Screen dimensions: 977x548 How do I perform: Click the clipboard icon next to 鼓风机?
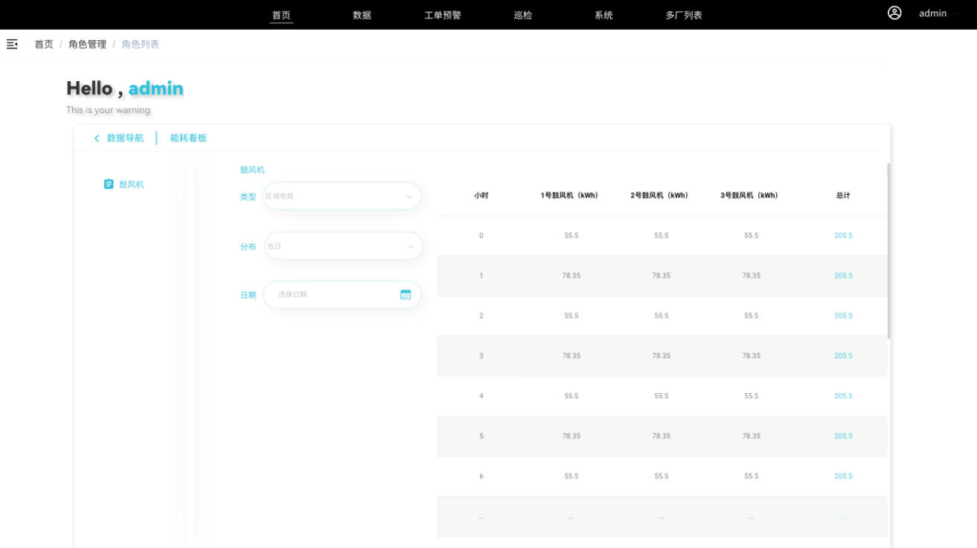tap(109, 185)
